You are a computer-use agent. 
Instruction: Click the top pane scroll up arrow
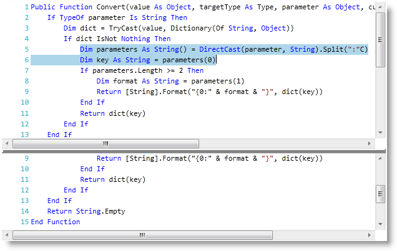pos(380,7)
